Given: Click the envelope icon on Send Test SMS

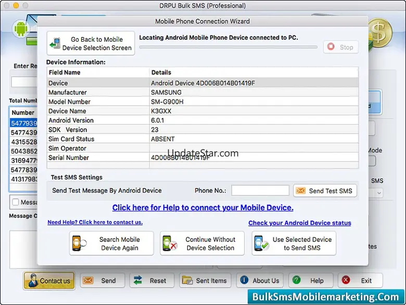Looking at the screenshot, I should click(x=301, y=191).
